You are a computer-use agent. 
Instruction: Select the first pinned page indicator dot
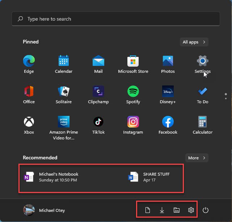pos(226,94)
